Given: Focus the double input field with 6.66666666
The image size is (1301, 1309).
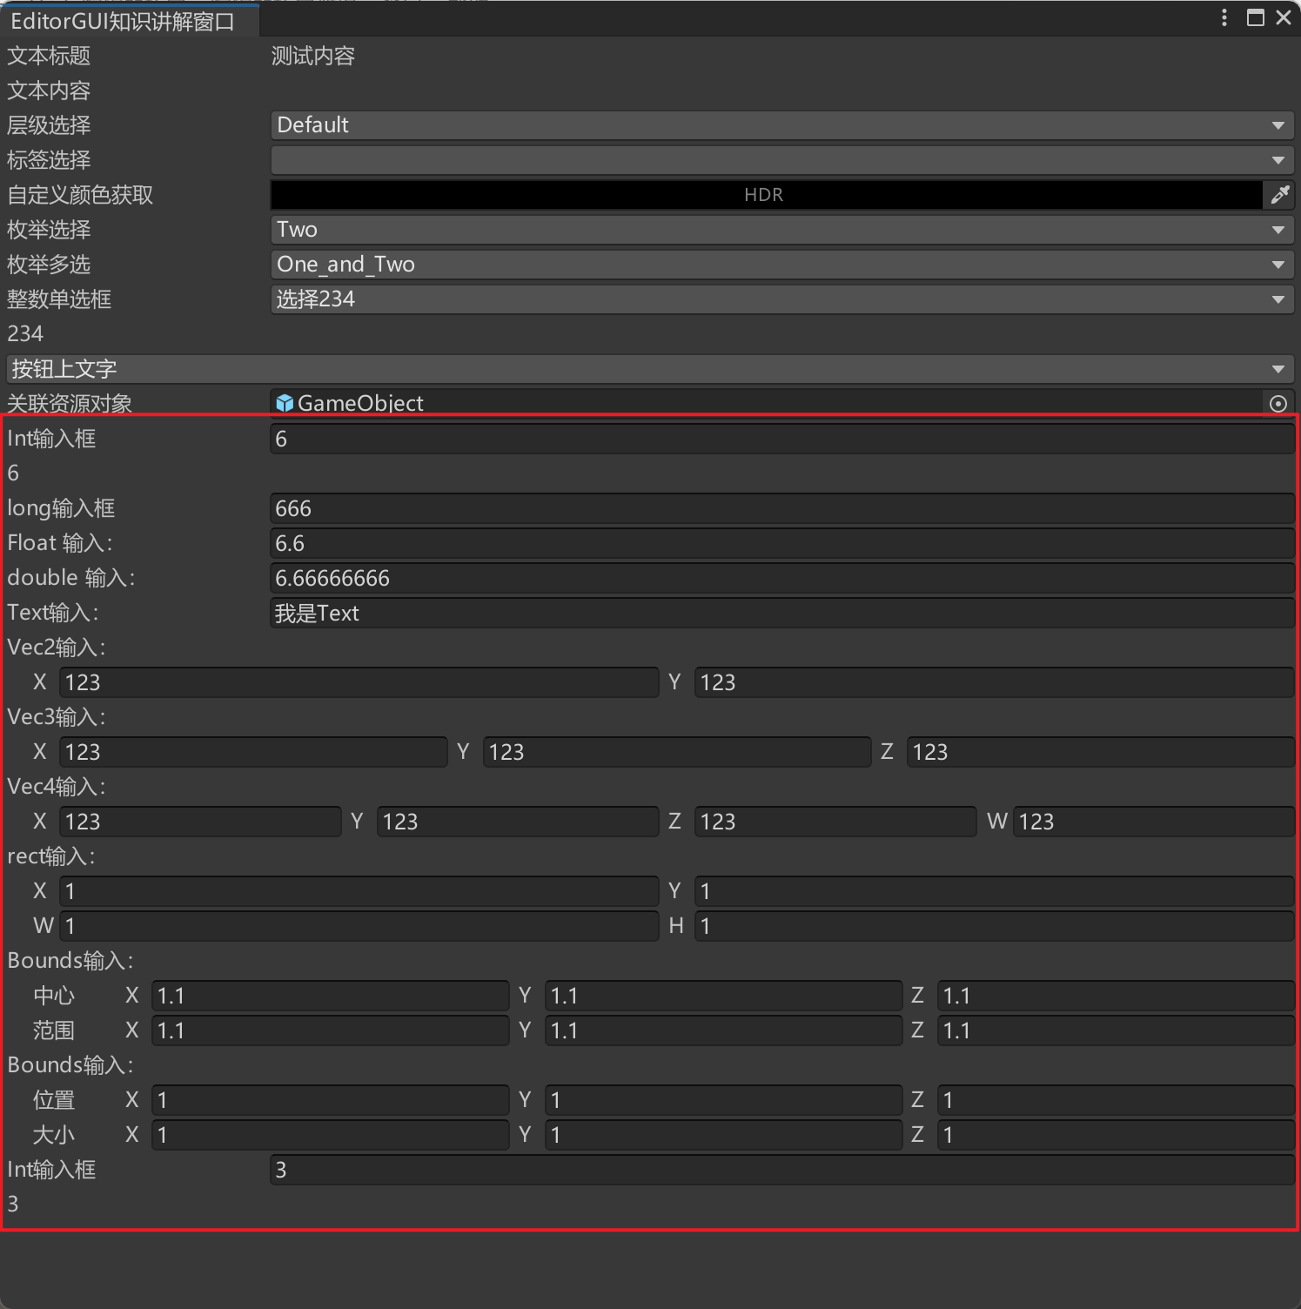Looking at the screenshot, I should 781,578.
